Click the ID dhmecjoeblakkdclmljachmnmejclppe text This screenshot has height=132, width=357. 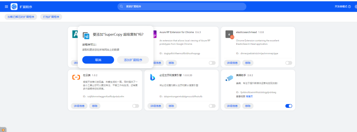coord(257,54)
